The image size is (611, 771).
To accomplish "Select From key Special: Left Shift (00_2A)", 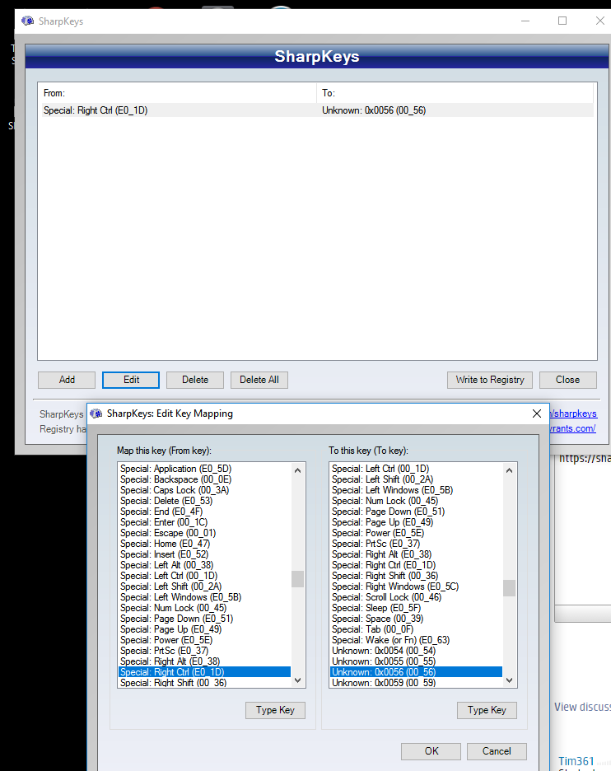I will pyautogui.click(x=204, y=586).
